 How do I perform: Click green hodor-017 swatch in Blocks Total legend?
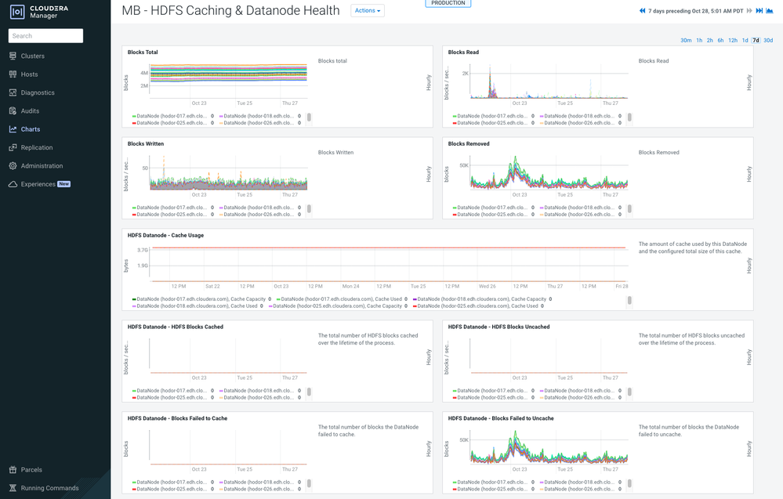tap(134, 116)
